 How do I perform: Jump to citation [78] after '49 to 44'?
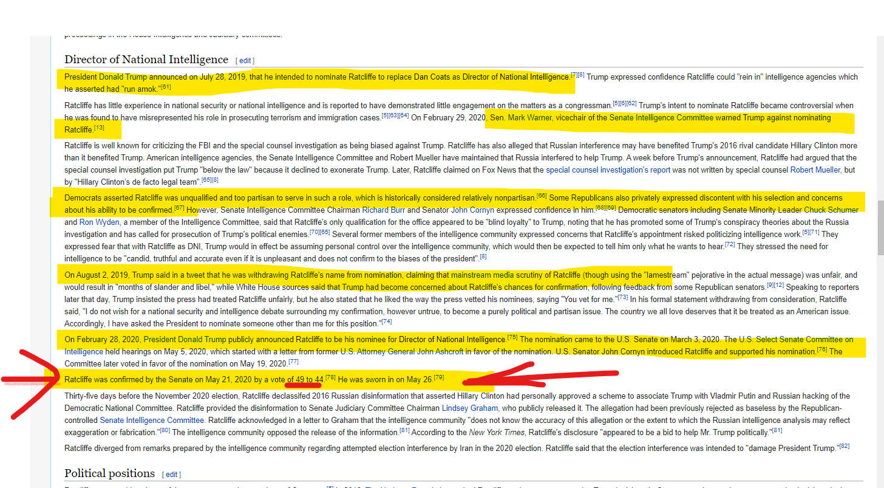[330, 377]
